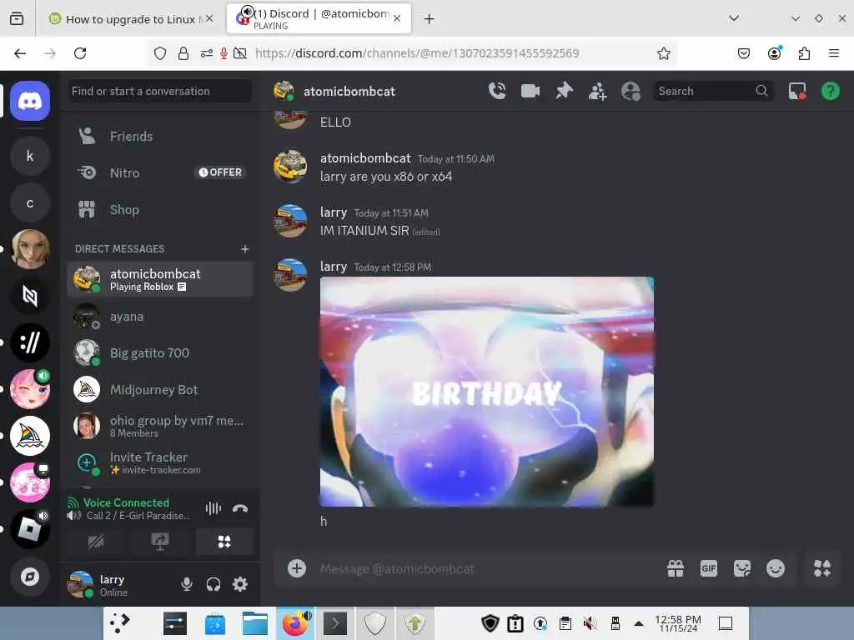Open the Midjourney sailboat server
The width and height of the screenshot is (854, 640).
[30, 436]
